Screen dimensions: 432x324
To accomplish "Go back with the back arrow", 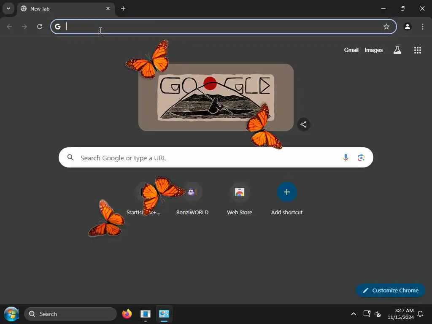I will 9,27.
